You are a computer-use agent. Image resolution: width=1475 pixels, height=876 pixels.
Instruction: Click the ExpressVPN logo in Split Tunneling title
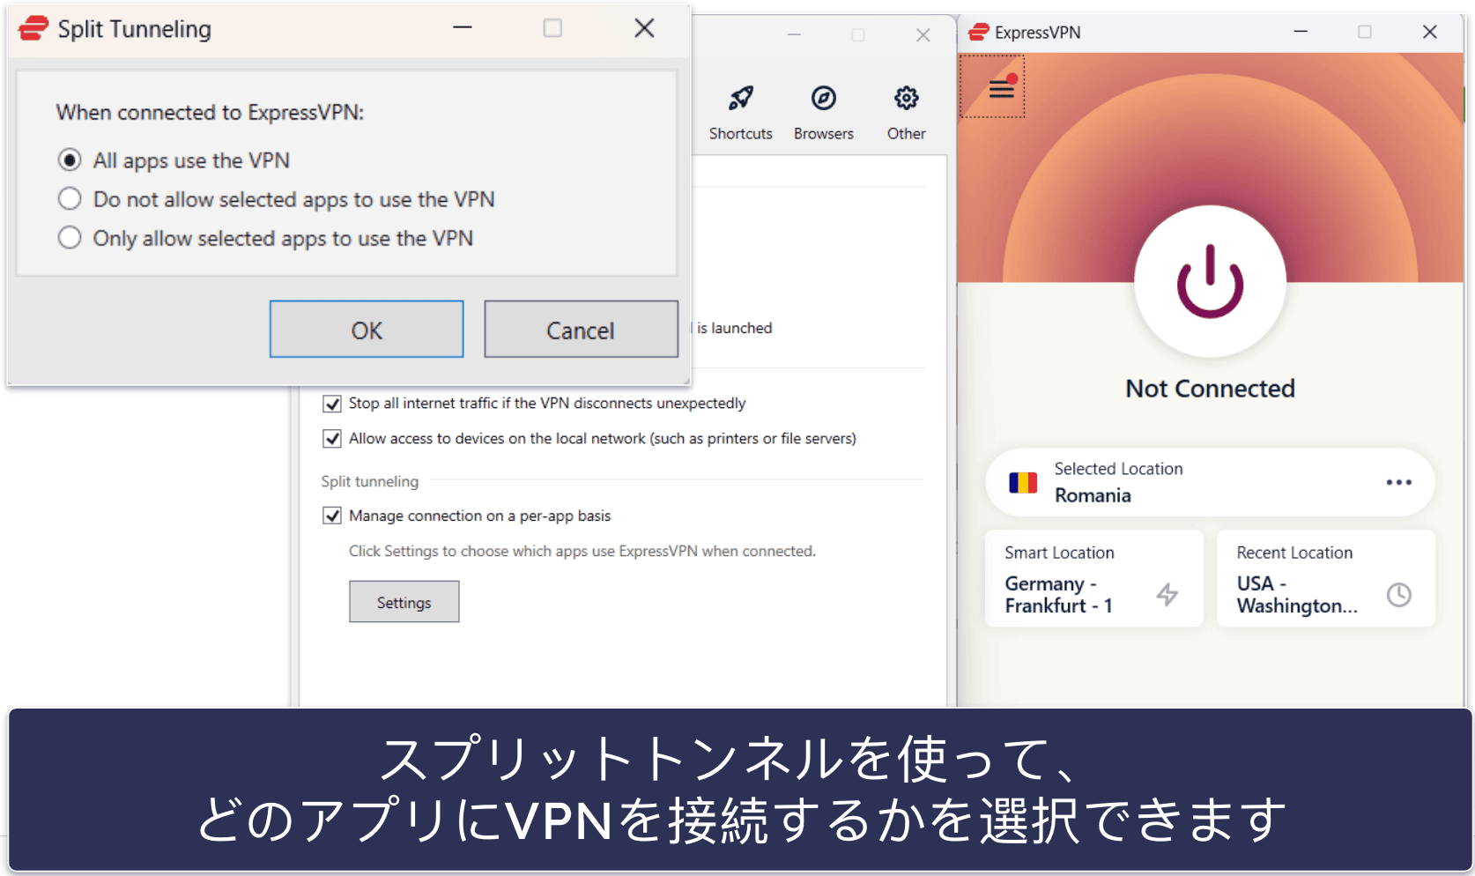pyautogui.click(x=33, y=28)
